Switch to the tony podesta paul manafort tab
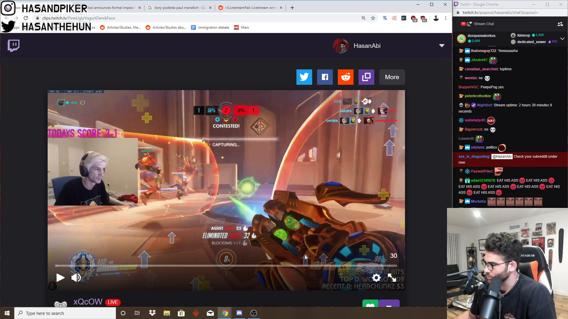This screenshot has height=319, width=568. click(180, 7)
